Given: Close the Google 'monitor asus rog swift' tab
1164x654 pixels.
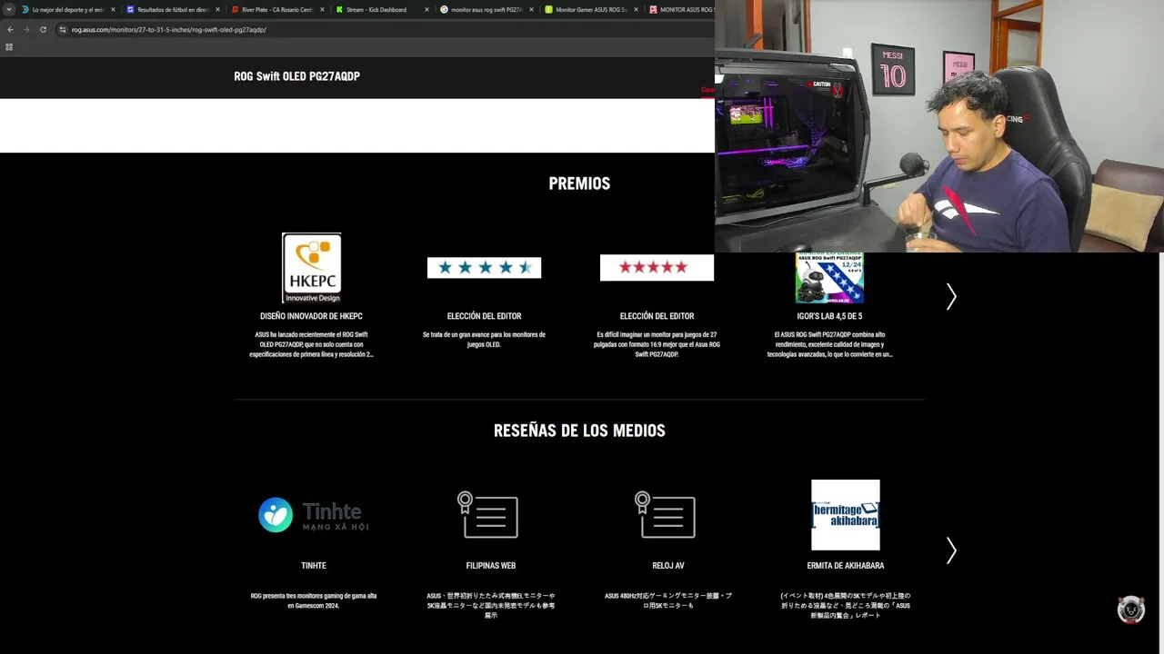Looking at the screenshot, I should (x=531, y=10).
